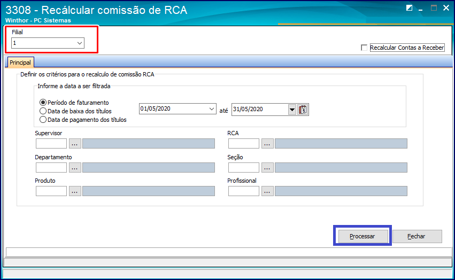Click the Produto description field
This screenshot has height=280, width=455.
149,191
